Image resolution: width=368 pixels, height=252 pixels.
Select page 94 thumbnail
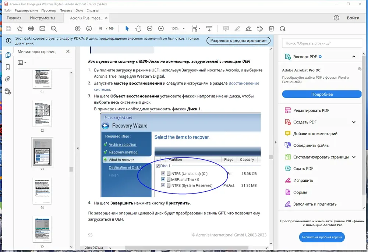pyautogui.click(x=42, y=191)
